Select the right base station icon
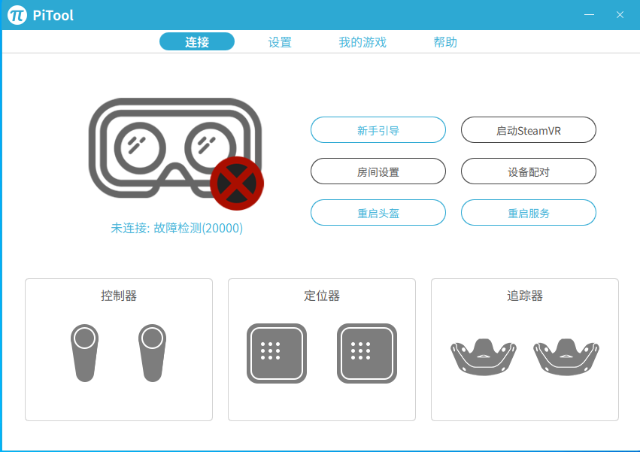 367,353
